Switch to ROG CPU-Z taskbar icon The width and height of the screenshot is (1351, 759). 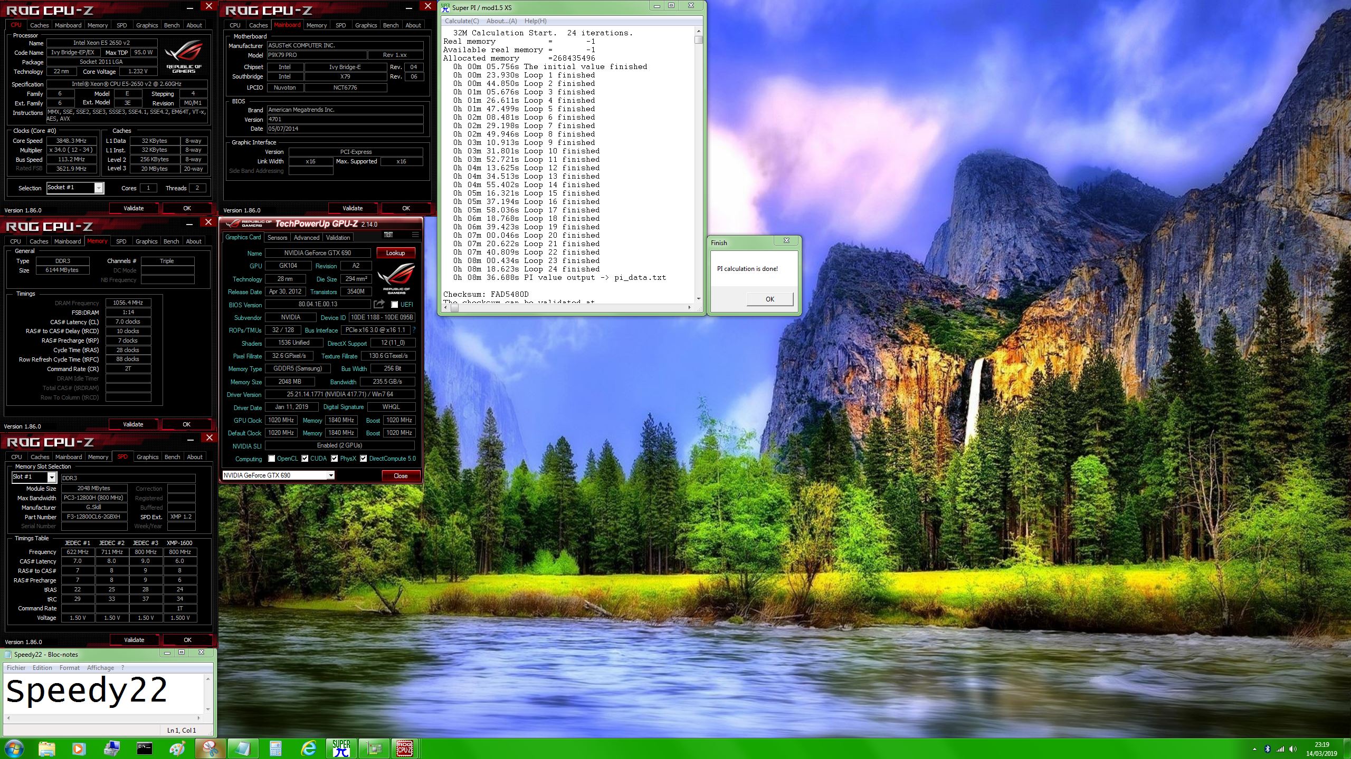(405, 748)
